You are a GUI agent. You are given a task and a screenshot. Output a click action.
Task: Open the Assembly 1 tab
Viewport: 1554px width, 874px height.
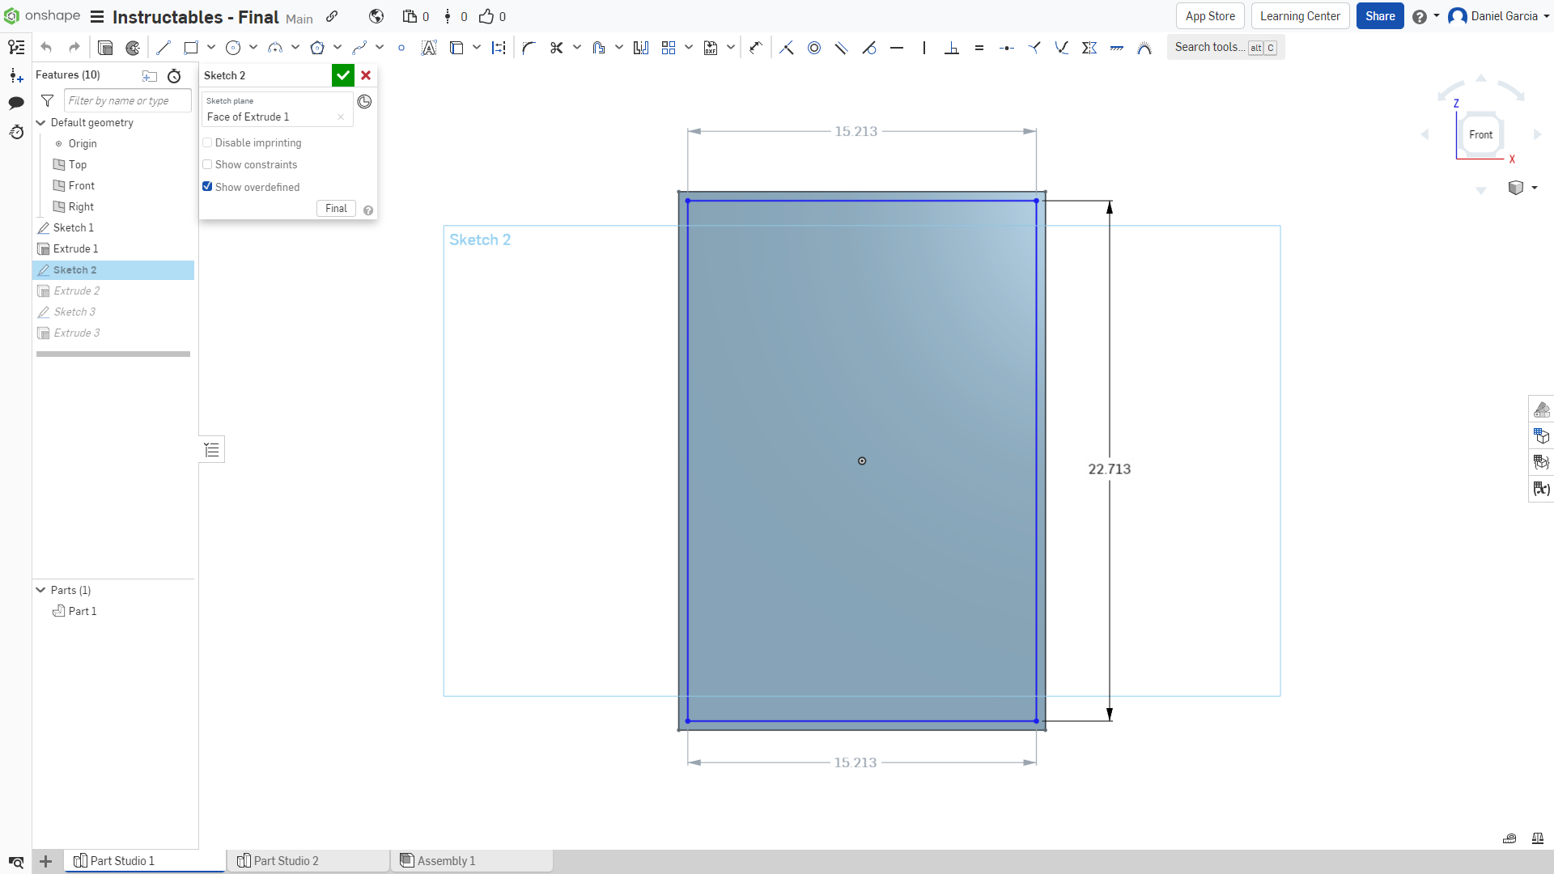[447, 860]
